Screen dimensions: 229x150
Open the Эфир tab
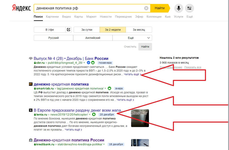139,17
